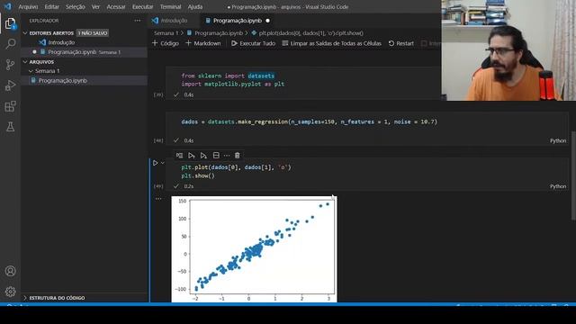Execute cell and above icon in cell toolbar
The width and height of the screenshot is (576, 324).
192,156
